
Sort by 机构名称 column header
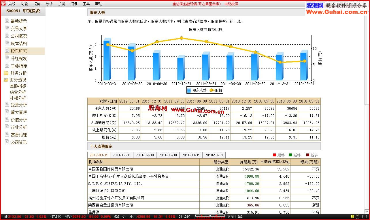(x=143, y=162)
